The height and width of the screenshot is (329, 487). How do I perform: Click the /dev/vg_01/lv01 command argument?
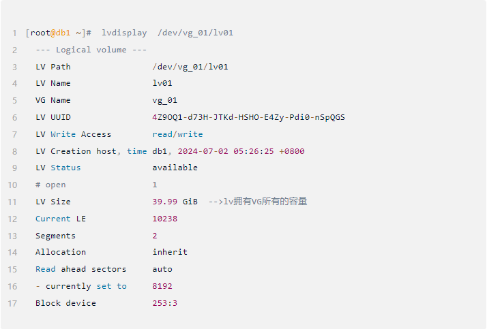[195, 33]
